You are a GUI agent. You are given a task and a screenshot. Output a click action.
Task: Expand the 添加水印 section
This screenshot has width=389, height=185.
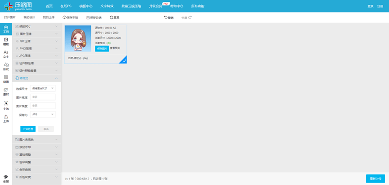click(x=37, y=147)
